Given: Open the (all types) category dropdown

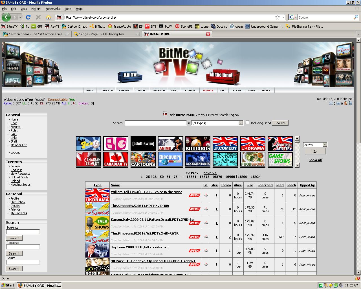Looking at the screenshot, I should click(x=217, y=123).
